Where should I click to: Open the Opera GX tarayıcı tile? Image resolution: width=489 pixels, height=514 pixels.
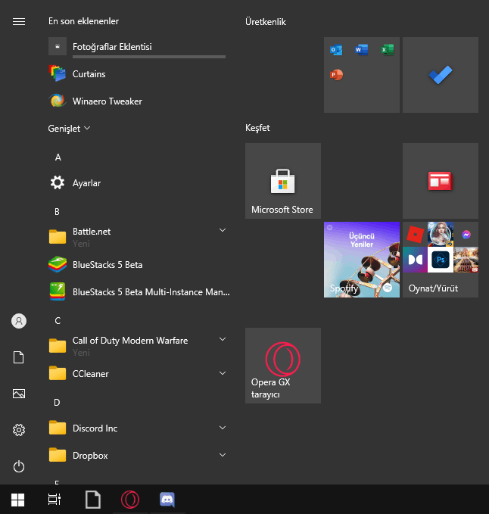coord(283,366)
